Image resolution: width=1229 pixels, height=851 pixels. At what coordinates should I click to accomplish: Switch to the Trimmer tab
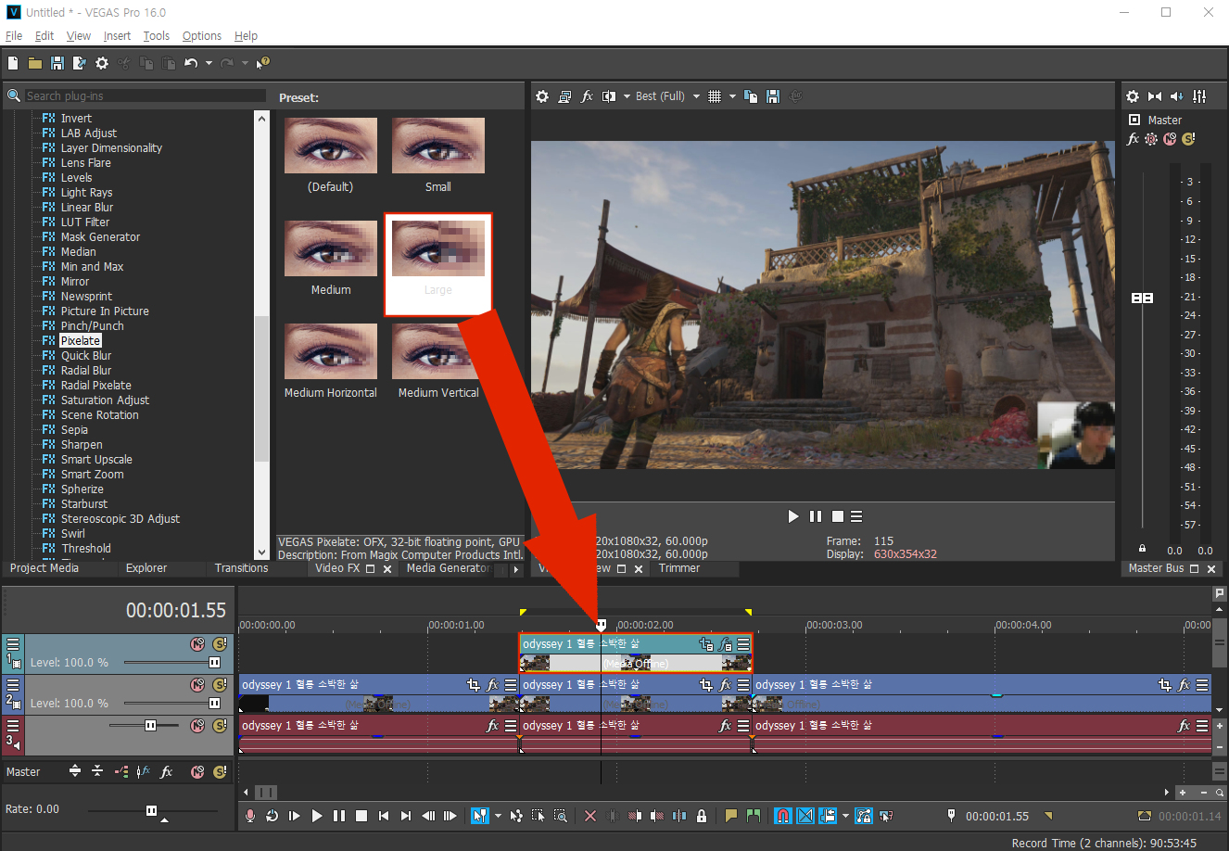click(x=679, y=568)
